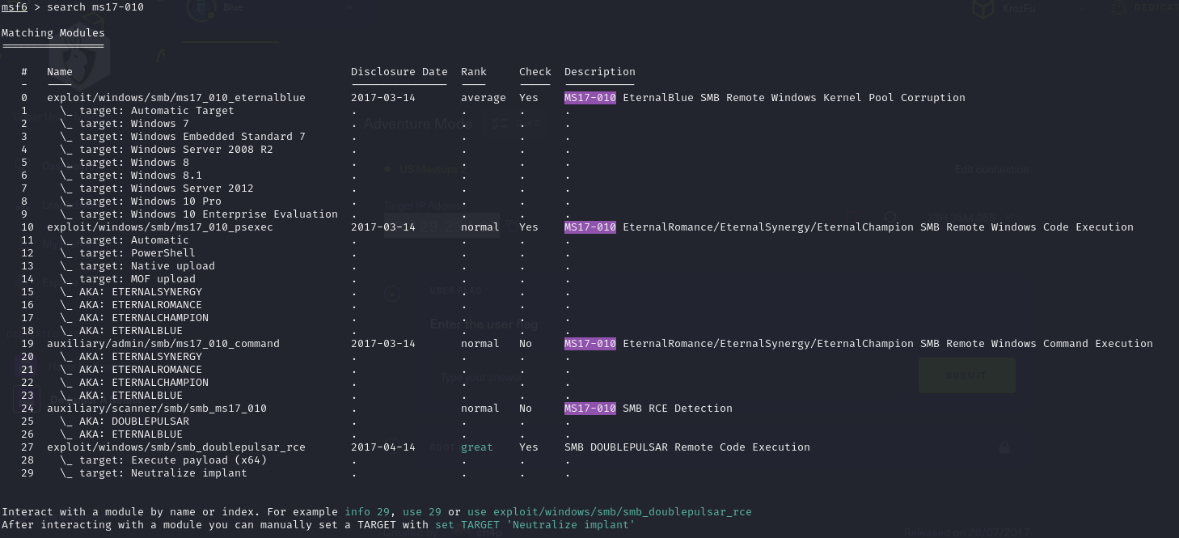
Task: Click the 'Rank' column header
Action: pos(473,72)
